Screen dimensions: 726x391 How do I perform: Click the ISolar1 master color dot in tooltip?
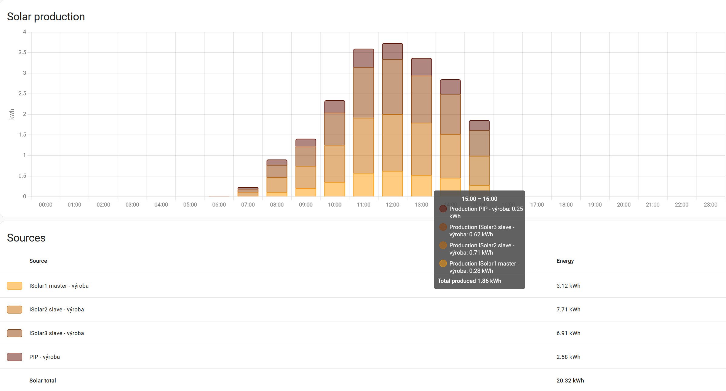pos(443,264)
